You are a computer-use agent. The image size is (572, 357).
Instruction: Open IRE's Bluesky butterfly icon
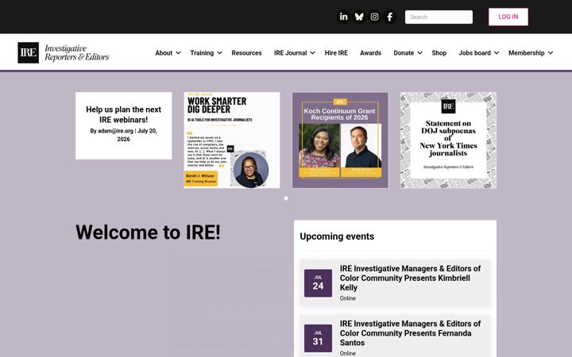click(x=359, y=17)
